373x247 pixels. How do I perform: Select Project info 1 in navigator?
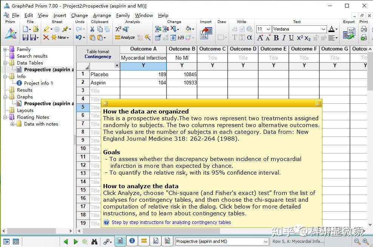tap(38, 83)
